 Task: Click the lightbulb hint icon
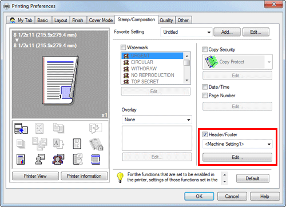point(120,177)
